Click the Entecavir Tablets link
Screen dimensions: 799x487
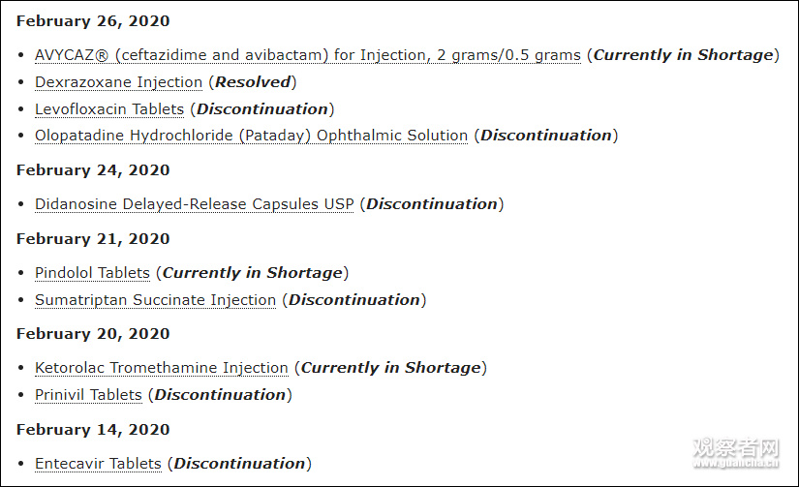pos(98,464)
